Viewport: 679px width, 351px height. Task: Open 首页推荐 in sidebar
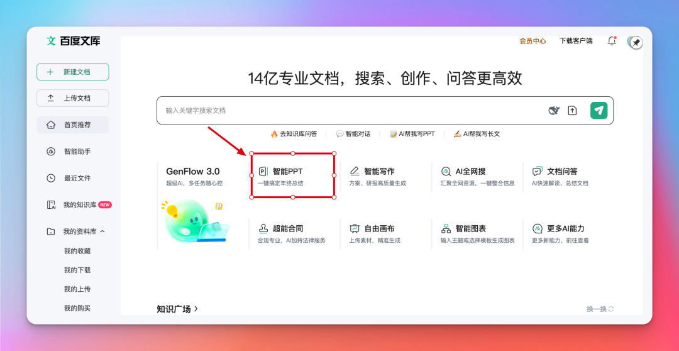point(73,125)
